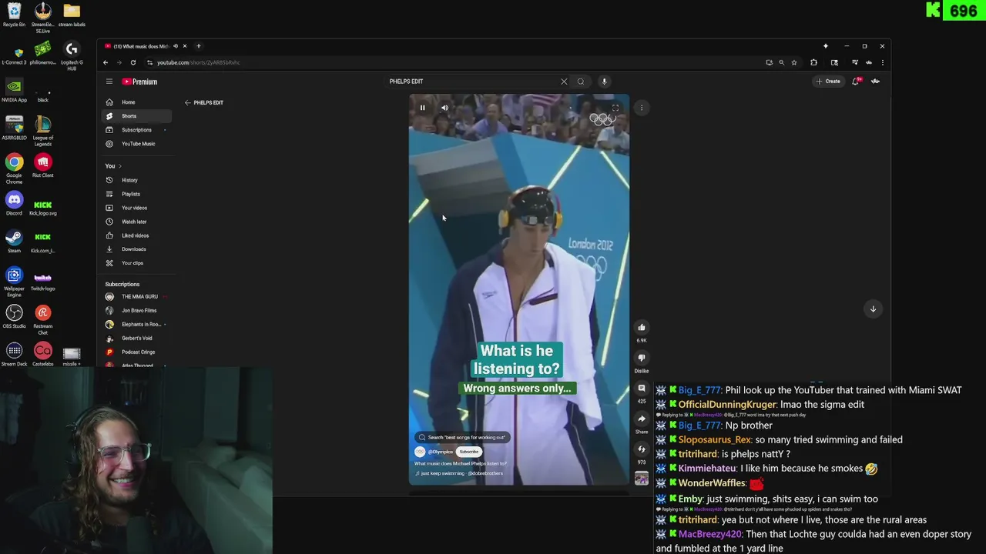
Task: Open Subscriptions in YouTube sidebar
Action: [136, 130]
